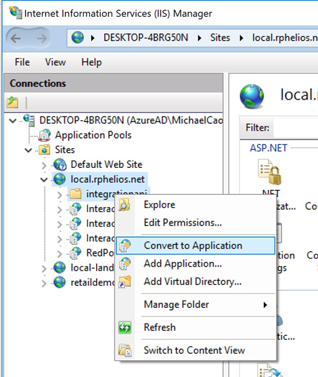Collapse the local.rphelios.net site node
Screen dimensions: 318x377
coord(44,179)
